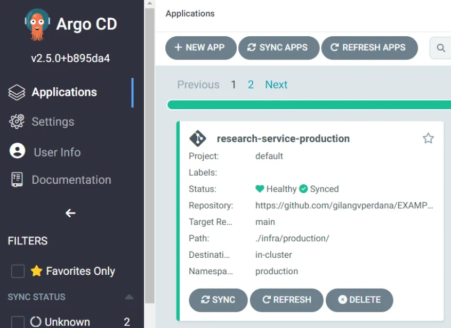451x328 pixels.
Task: Click the User Info avatar icon
Action: pos(17,151)
